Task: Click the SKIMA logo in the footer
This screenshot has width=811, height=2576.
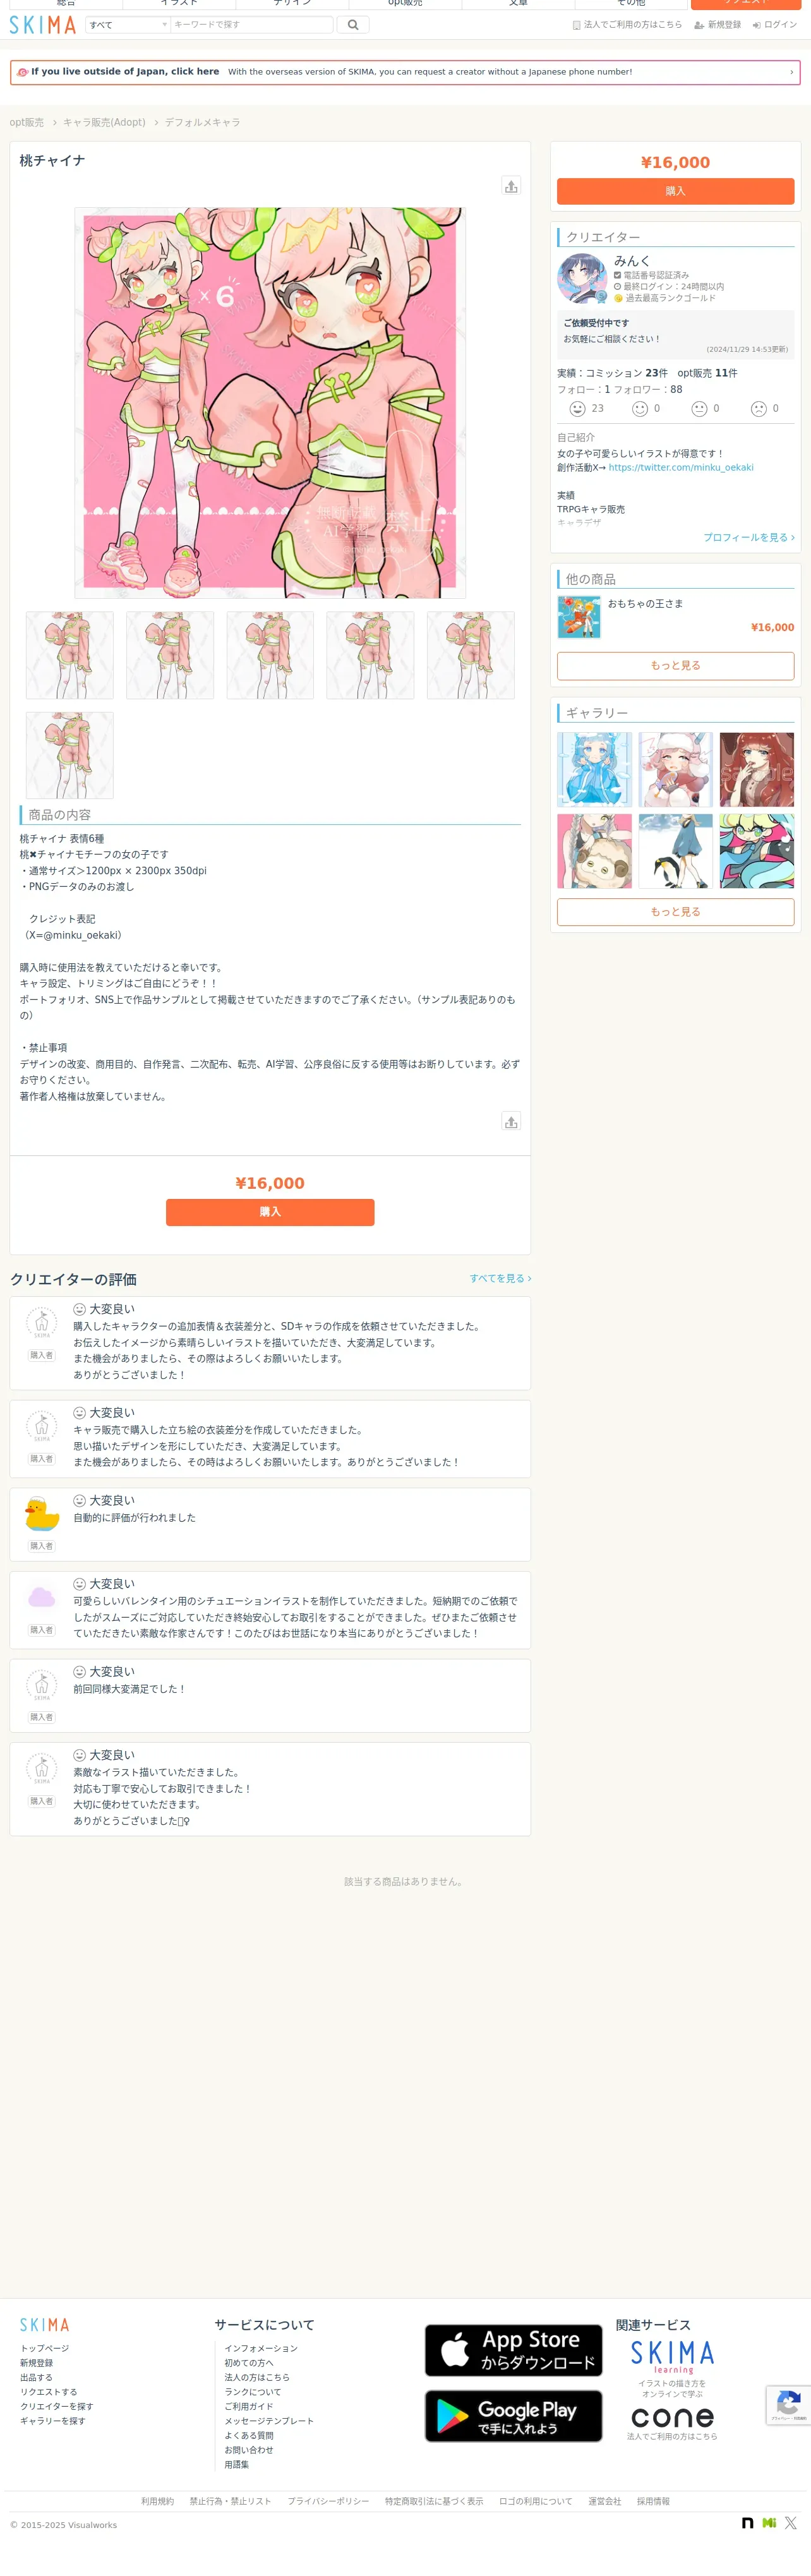Action: (x=45, y=2325)
